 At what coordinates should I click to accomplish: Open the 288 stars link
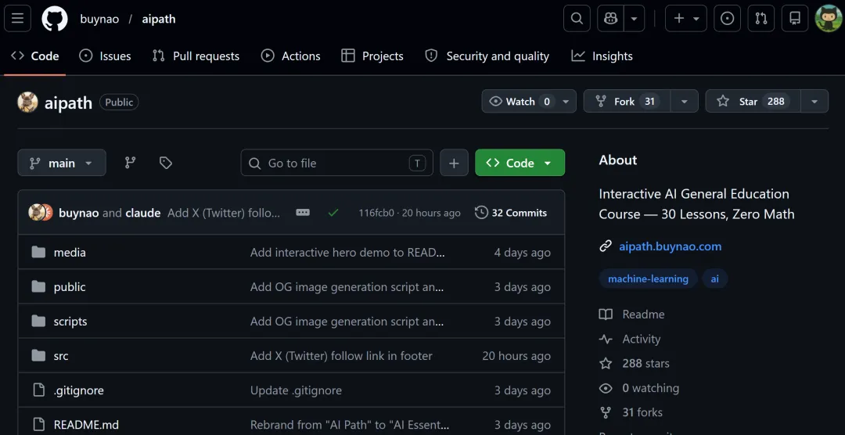(x=635, y=363)
